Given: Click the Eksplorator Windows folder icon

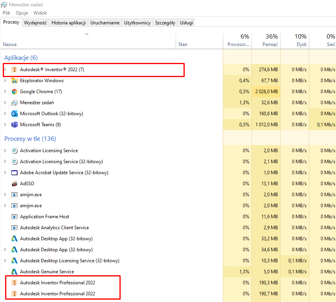Looking at the screenshot, I should pos(15,81).
